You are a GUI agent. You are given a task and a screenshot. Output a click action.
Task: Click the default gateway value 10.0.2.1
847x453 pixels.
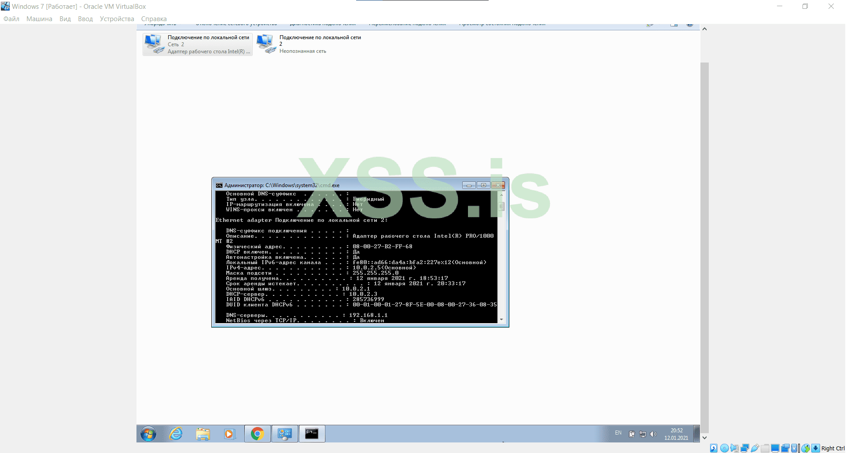[356, 289]
